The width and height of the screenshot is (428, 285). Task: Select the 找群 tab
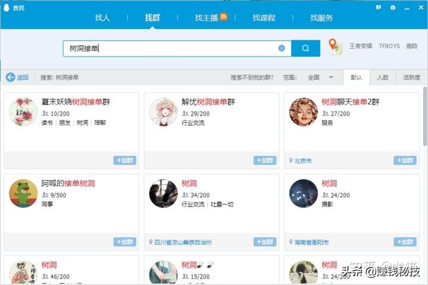pos(152,18)
